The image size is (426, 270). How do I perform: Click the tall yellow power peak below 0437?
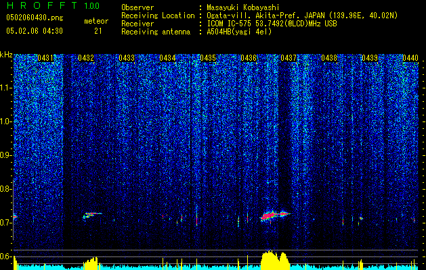[274, 260]
